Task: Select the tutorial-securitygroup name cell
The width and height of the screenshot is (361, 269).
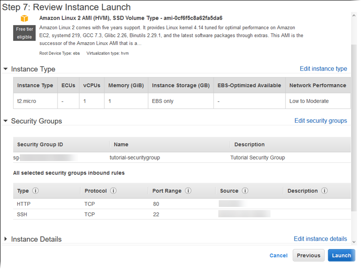Action: pos(135,157)
